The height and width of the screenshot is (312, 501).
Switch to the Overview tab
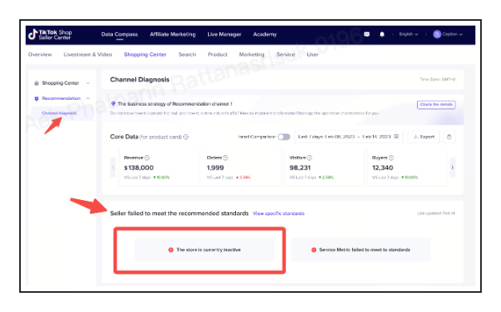pyautogui.click(x=40, y=54)
